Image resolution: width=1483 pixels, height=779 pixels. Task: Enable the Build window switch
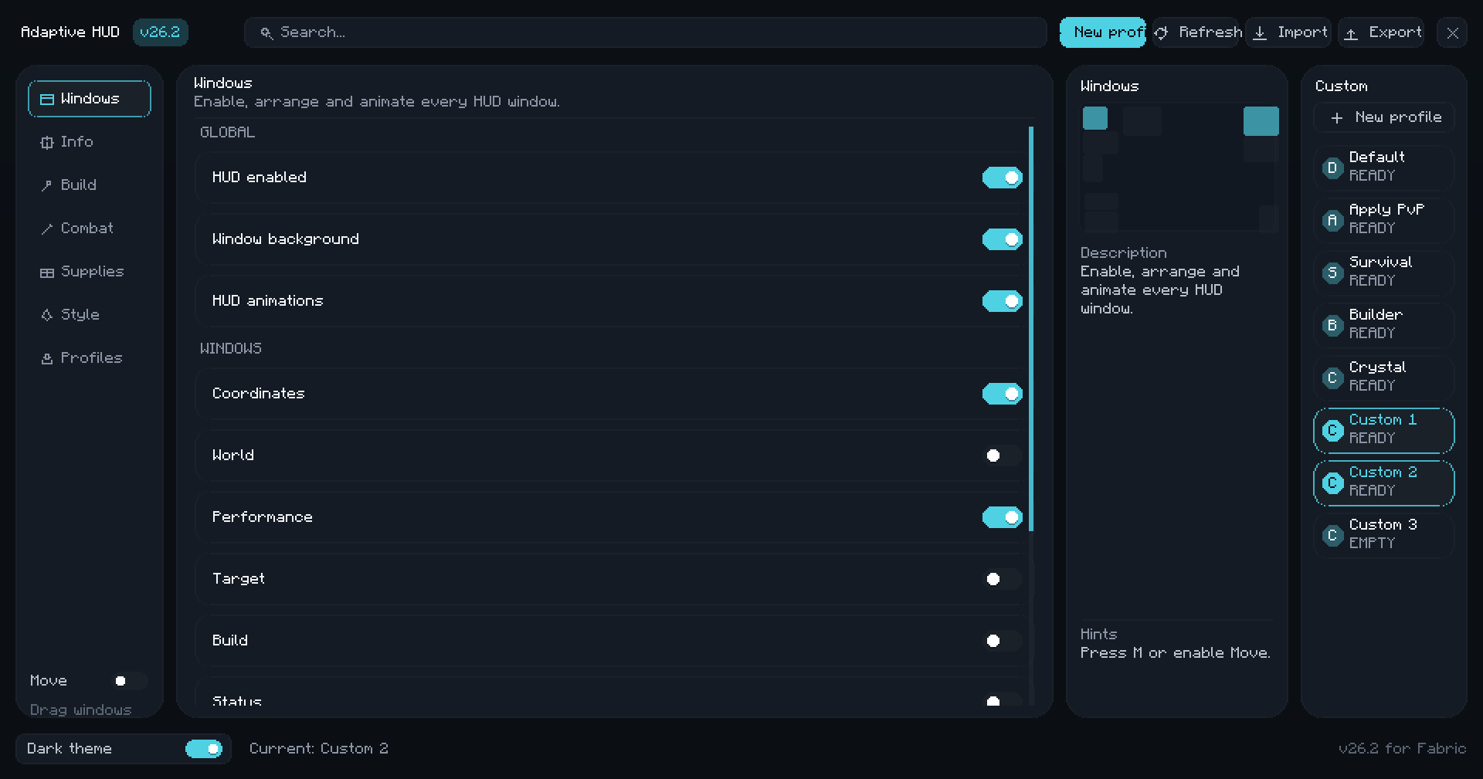(x=1003, y=641)
